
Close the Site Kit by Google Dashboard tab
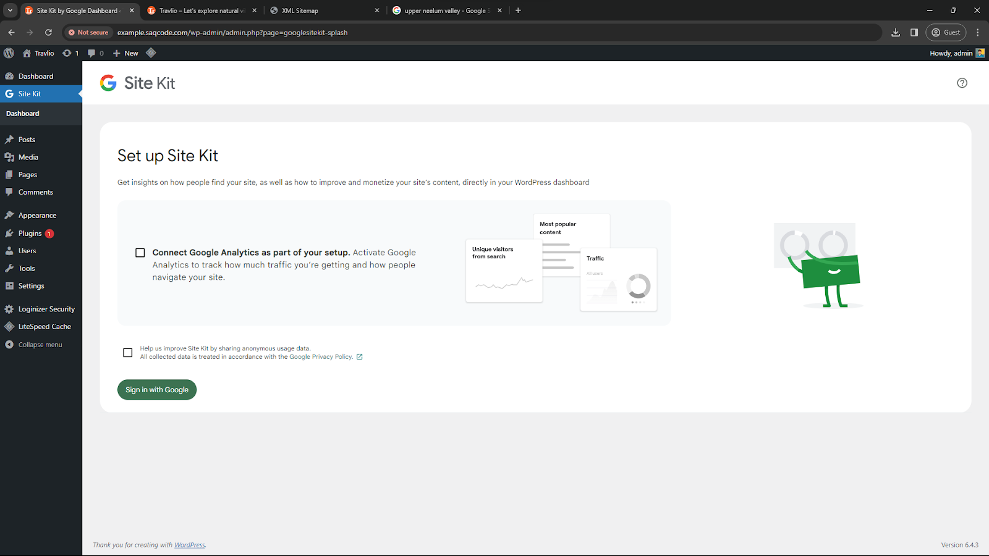(x=132, y=11)
